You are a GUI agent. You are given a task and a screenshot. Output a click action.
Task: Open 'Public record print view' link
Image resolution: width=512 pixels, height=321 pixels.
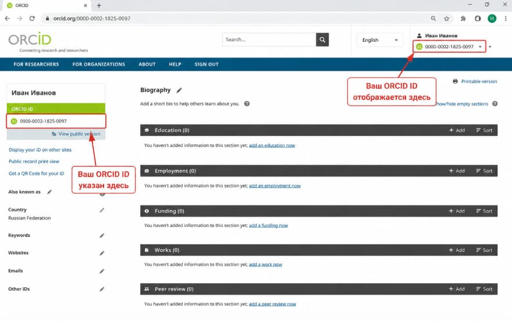[x=34, y=161]
